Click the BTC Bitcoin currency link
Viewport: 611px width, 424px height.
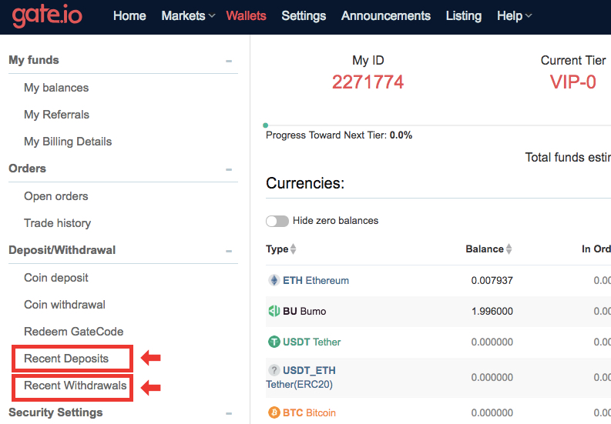(x=309, y=412)
